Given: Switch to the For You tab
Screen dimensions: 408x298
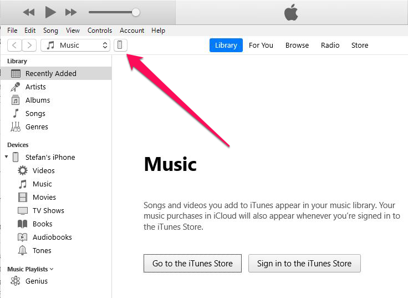Looking at the screenshot, I should click(261, 46).
